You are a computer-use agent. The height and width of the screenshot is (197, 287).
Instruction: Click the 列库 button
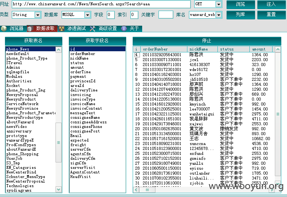(241, 15)
